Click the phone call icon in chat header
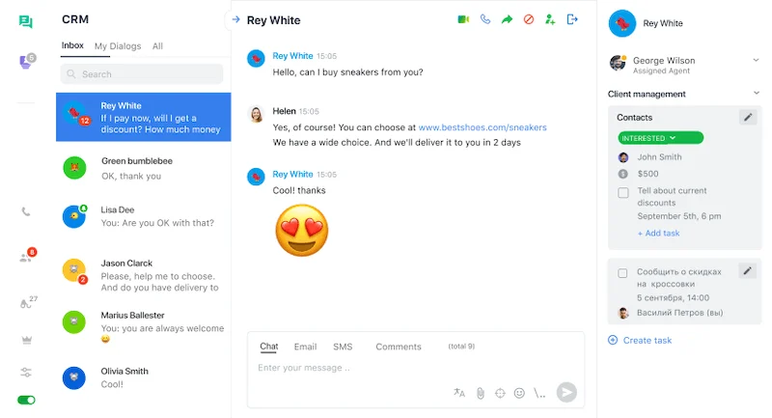 tap(485, 19)
